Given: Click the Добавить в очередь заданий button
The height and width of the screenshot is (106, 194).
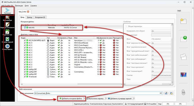Looking at the screenshot, I should (x=120, y=99).
